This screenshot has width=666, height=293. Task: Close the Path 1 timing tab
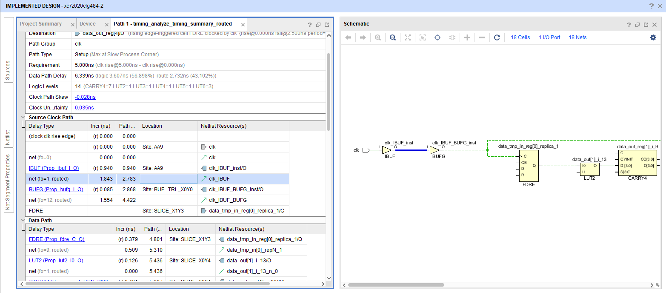click(243, 24)
